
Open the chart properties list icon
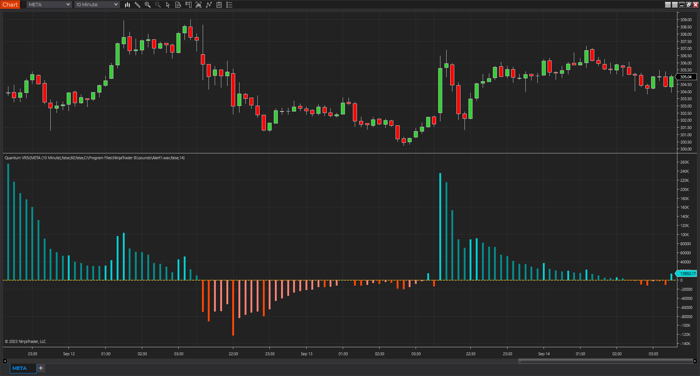point(229,5)
